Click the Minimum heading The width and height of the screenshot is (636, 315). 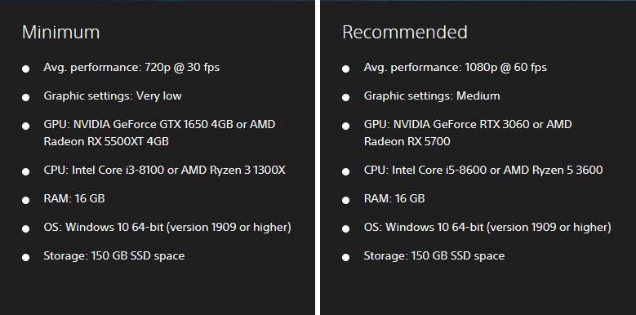coord(61,33)
